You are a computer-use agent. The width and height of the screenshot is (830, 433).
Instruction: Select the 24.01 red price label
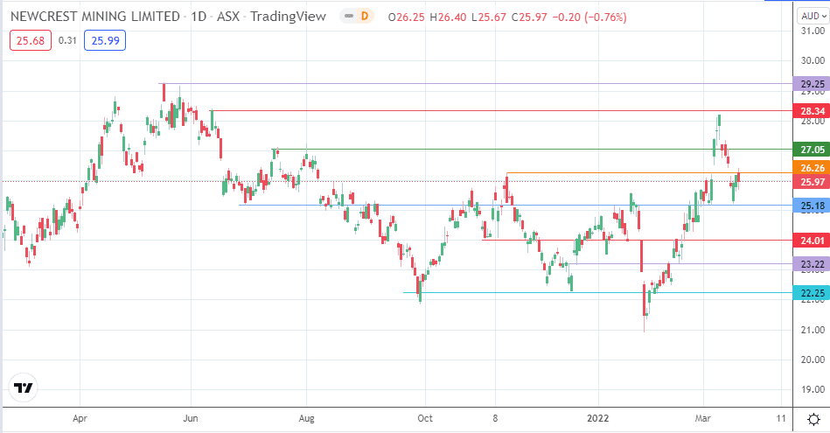tap(812, 241)
